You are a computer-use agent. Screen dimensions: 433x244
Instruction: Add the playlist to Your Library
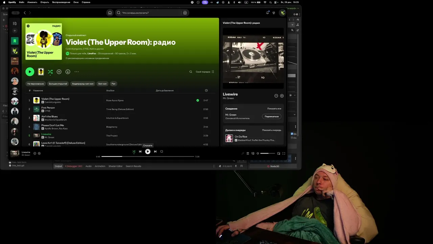[x=59, y=72]
